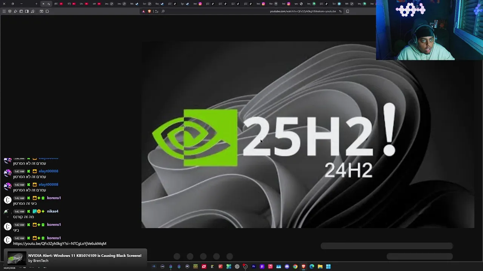Click the olive infinity taskbar icon
Viewport: 483px width, 271px height.
tap(195, 266)
